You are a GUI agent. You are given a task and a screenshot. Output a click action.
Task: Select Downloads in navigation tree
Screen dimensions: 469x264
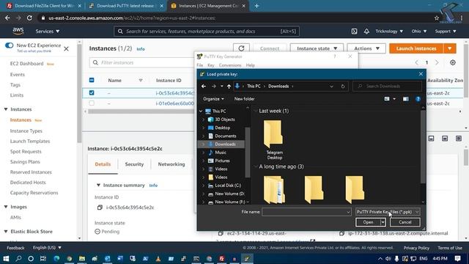225,144
